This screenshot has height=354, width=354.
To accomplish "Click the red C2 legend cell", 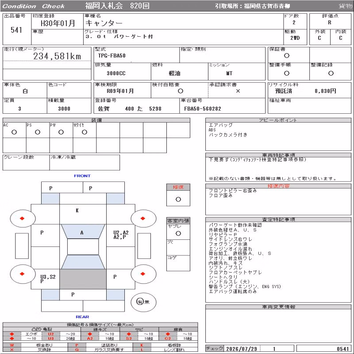I will (168, 338).
